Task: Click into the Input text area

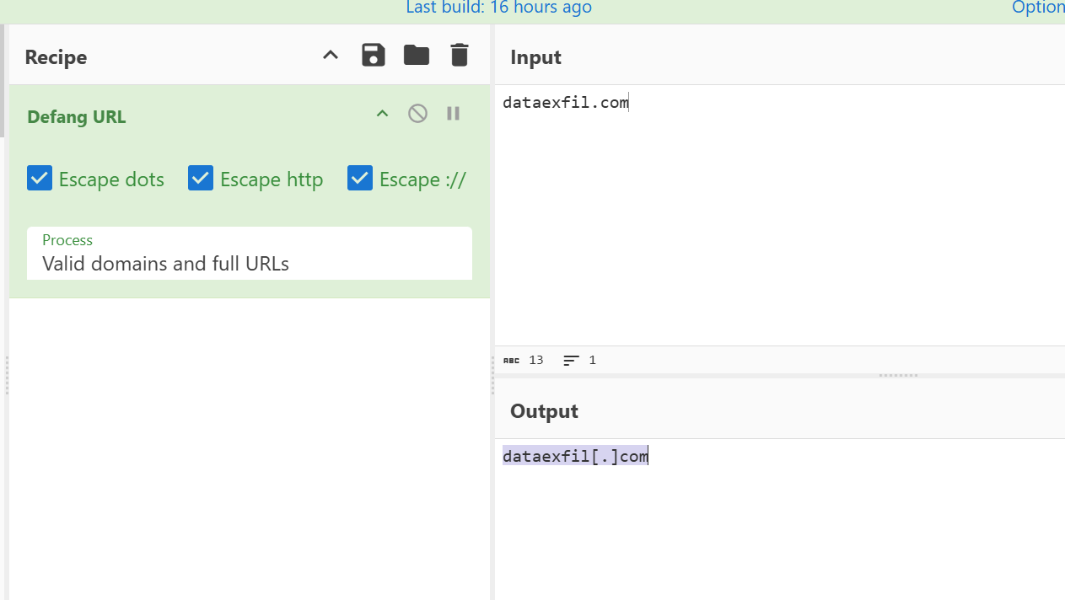Action: coord(780,215)
